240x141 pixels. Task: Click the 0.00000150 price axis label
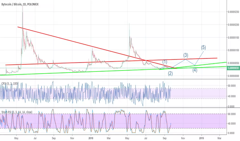pyautogui.click(x=233, y=37)
